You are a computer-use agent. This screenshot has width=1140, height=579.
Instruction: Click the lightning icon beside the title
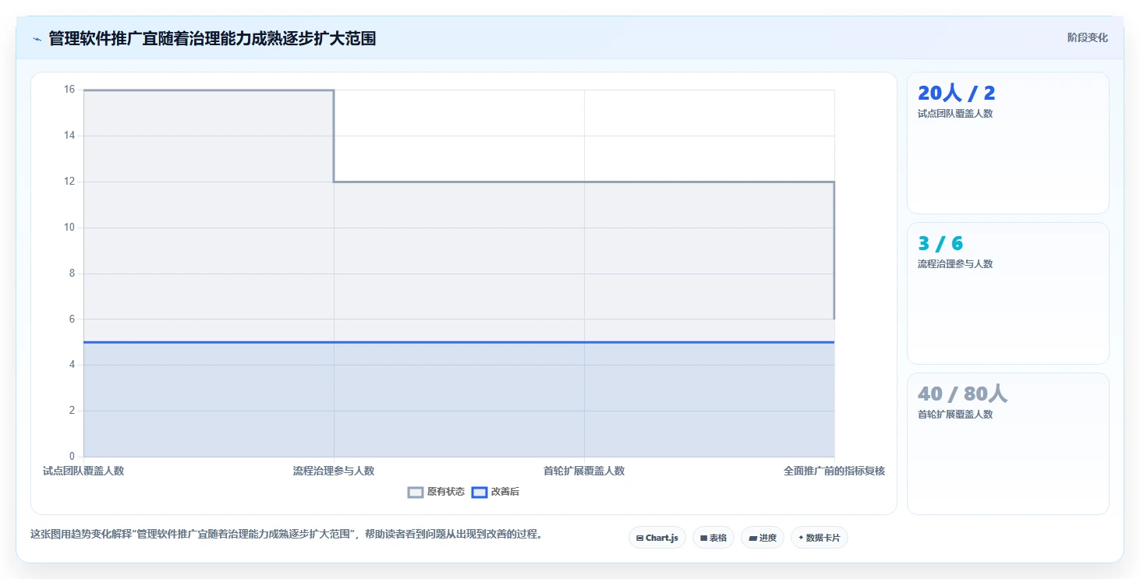pyautogui.click(x=37, y=39)
